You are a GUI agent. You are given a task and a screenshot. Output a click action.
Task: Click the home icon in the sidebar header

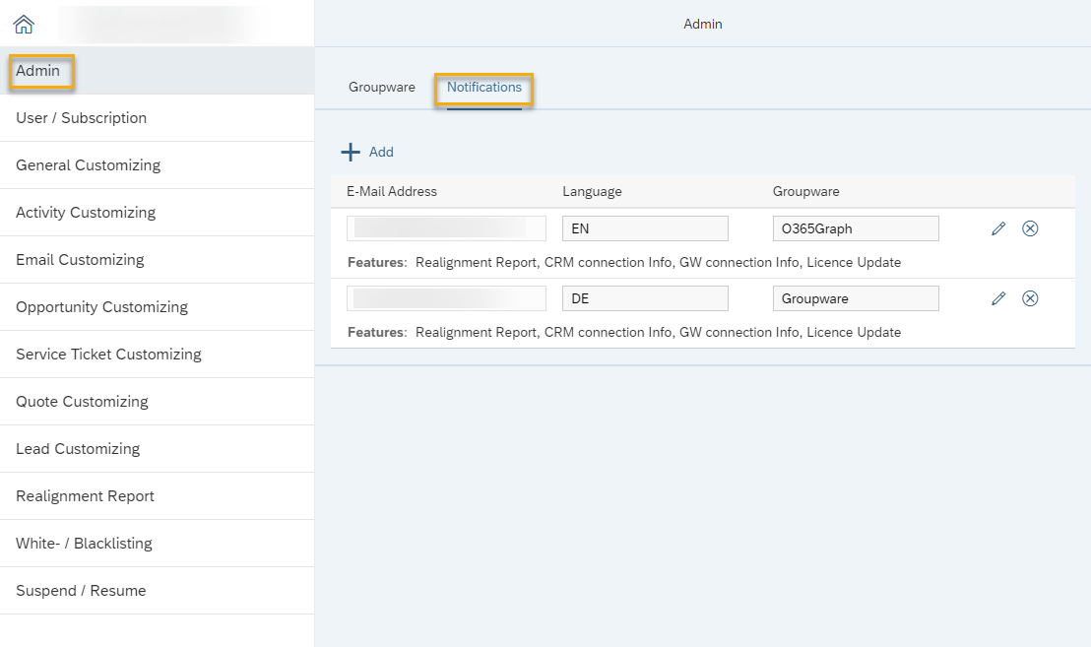click(x=24, y=25)
